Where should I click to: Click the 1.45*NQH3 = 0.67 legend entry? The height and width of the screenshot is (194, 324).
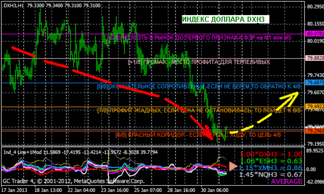(x=271, y=175)
